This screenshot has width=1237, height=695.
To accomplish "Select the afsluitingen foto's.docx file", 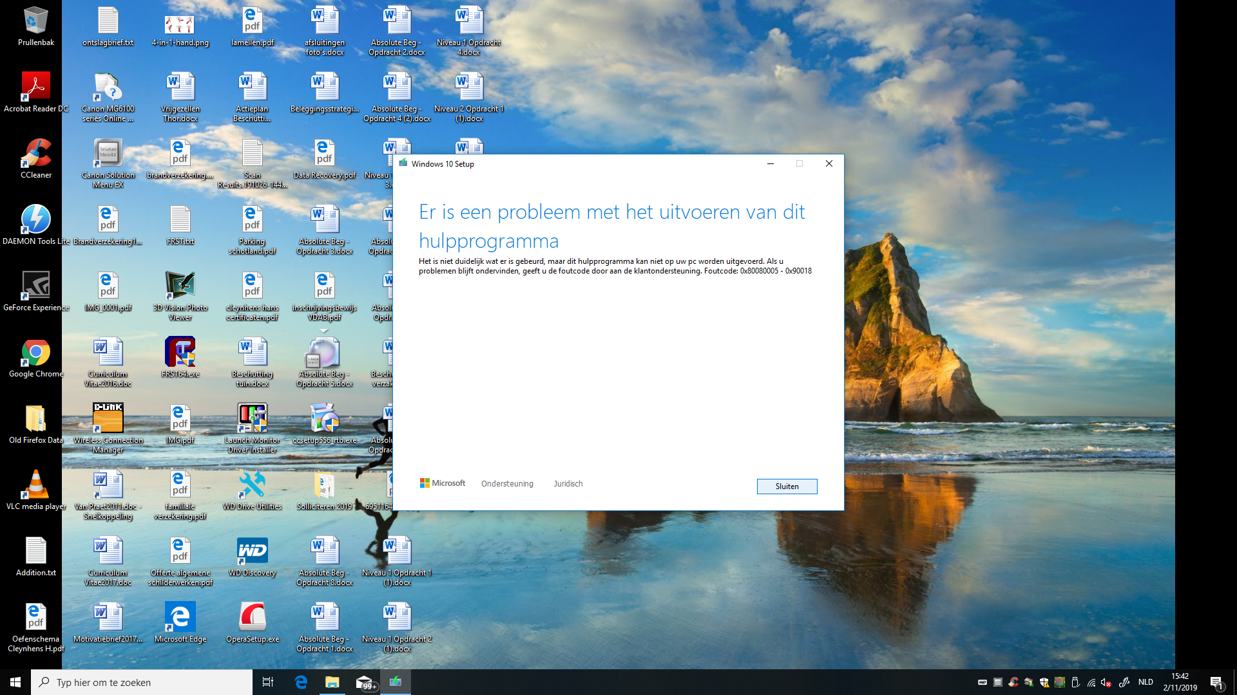I will coord(325,31).
